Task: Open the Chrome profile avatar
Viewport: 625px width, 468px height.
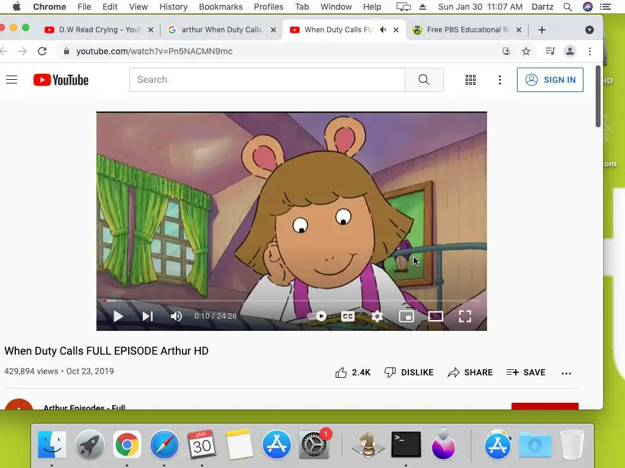Action: (x=570, y=51)
